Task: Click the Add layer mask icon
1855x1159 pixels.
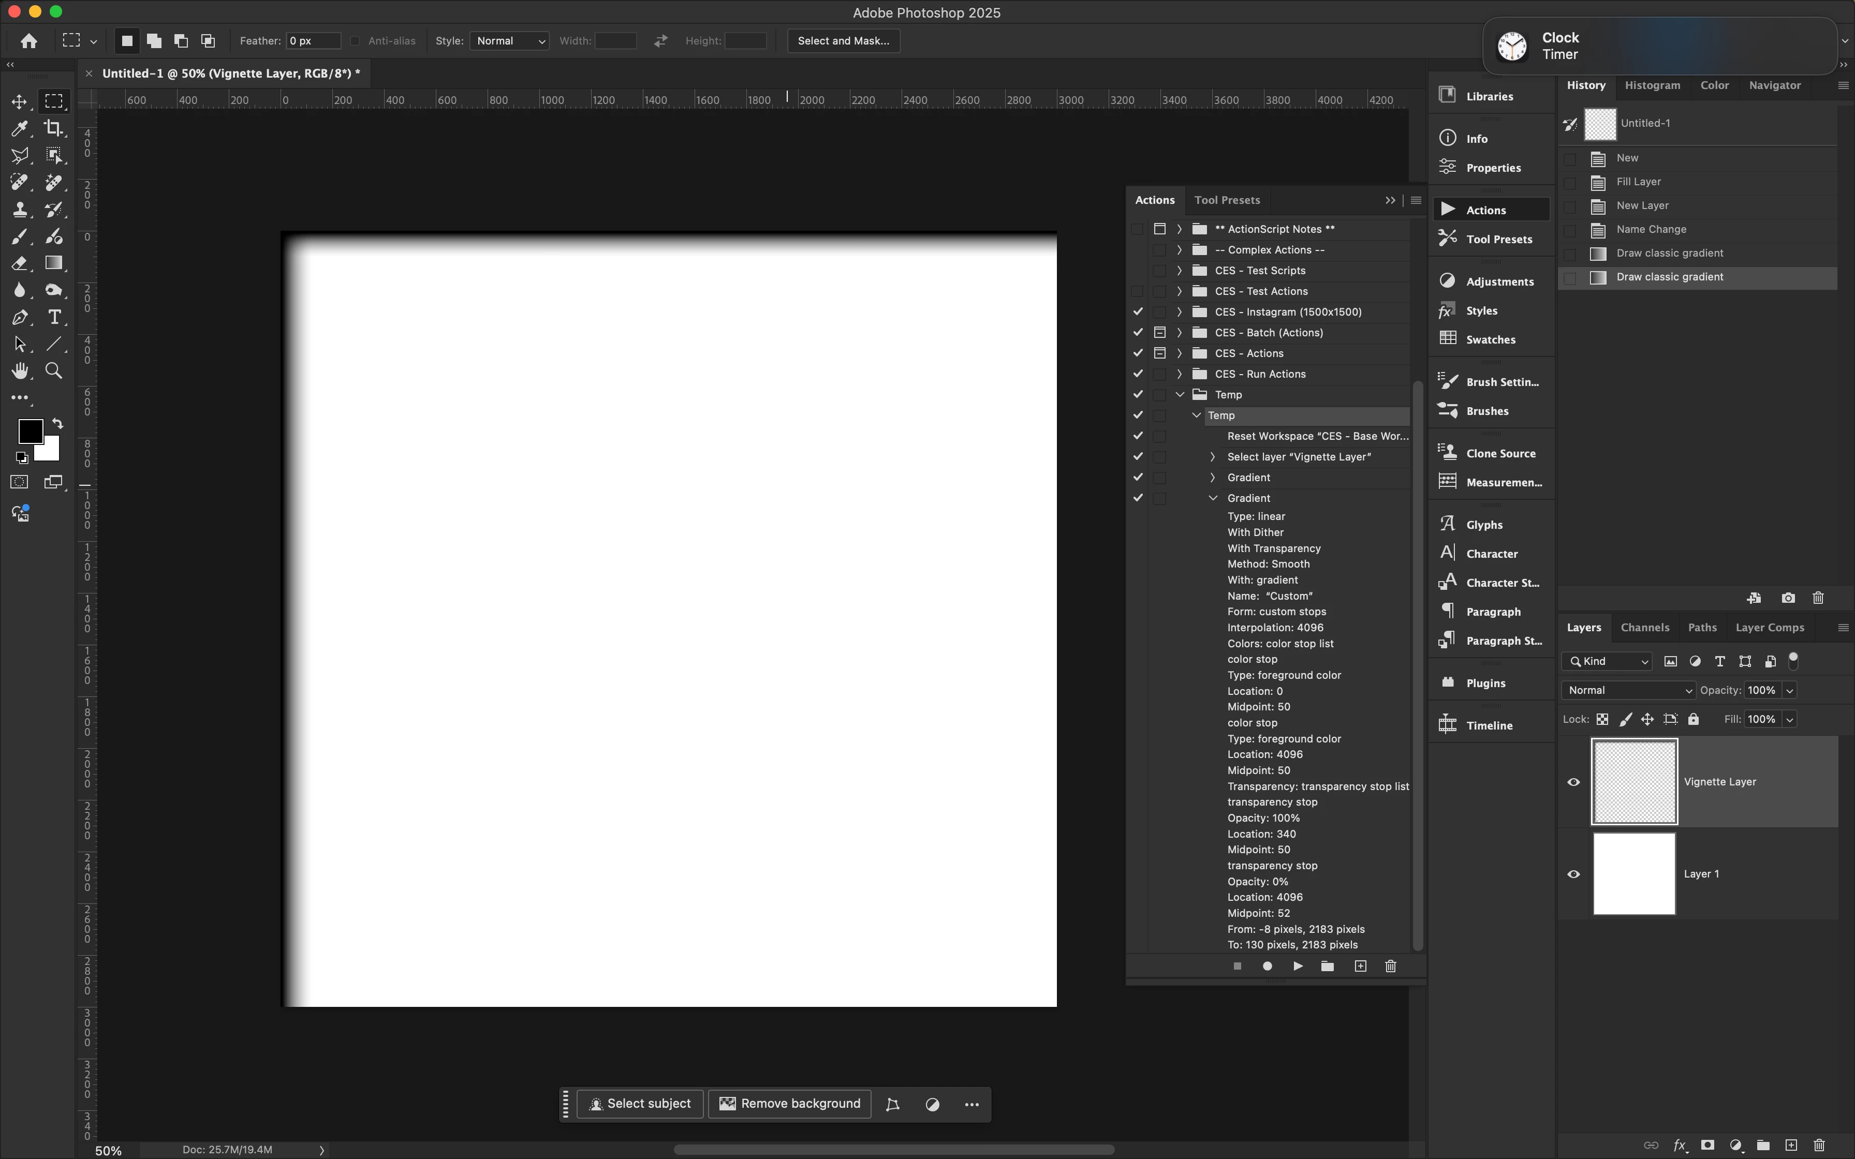Action: coord(1707,1145)
